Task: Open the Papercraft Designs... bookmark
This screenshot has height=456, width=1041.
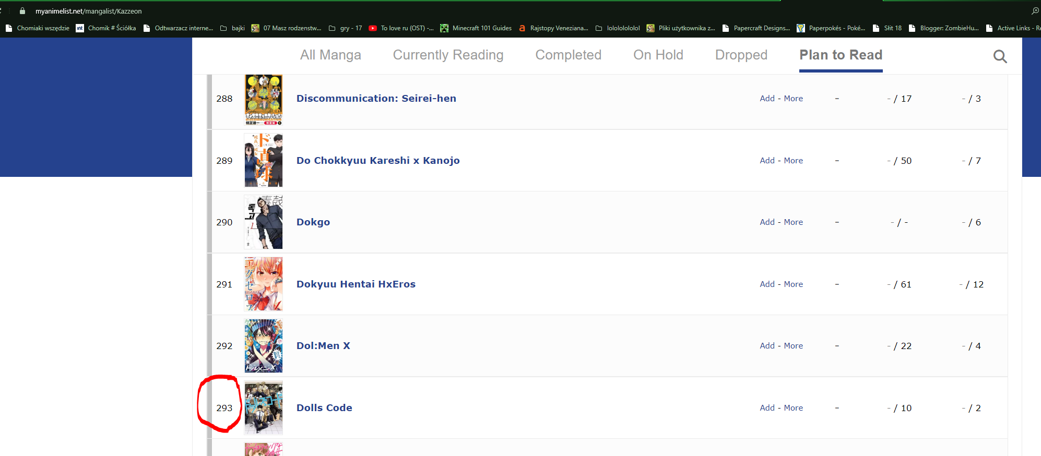Action: (756, 28)
